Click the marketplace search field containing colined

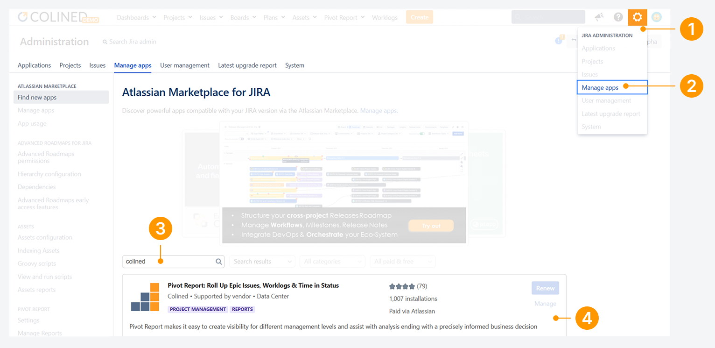173,262
